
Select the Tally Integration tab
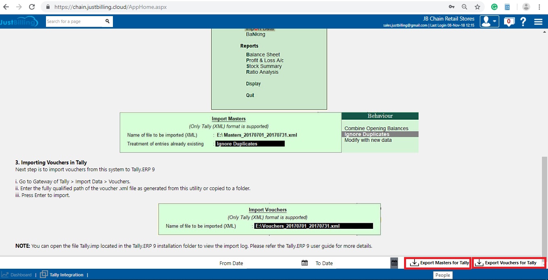click(x=62, y=275)
